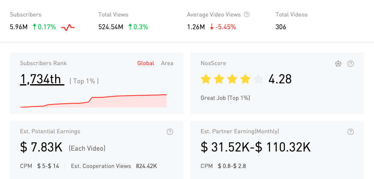Click the red down arrow beside -5.45%
Viewport: 374px width, 179px height.
(212, 27)
